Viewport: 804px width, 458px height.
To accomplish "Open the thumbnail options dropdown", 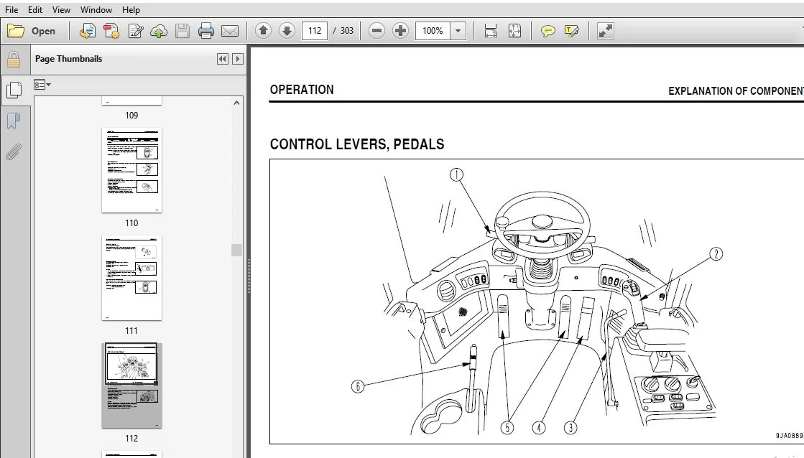I will pyautogui.click(x=42, y=85).
